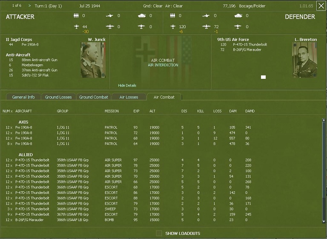Click the ALT column header
Viewport: 327px width, 239px height.
point(152,111)
